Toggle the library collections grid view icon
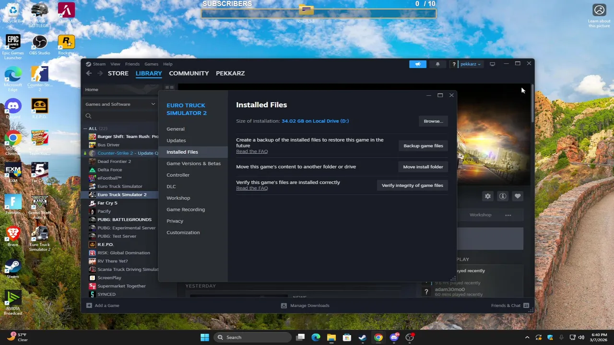Screen dimensions: 614x345 pos(169,88)
